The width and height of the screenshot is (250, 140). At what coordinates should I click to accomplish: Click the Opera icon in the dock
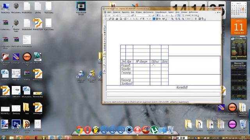coord(87,130)
